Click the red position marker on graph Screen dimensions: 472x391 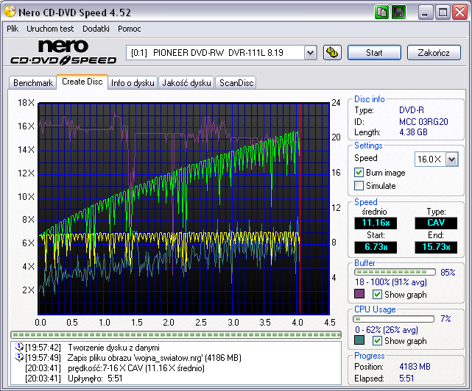300,209
